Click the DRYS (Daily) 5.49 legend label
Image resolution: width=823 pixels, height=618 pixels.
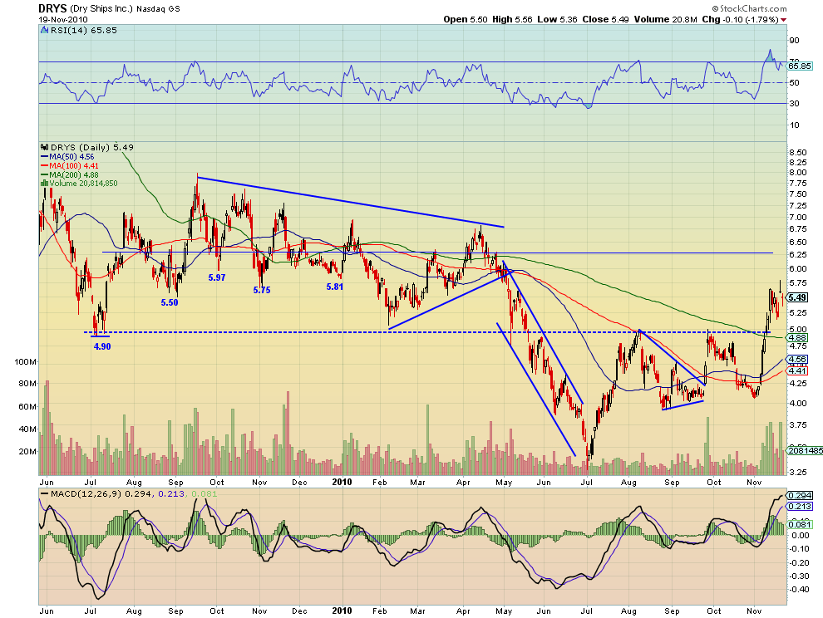click(x=91, y=147)
